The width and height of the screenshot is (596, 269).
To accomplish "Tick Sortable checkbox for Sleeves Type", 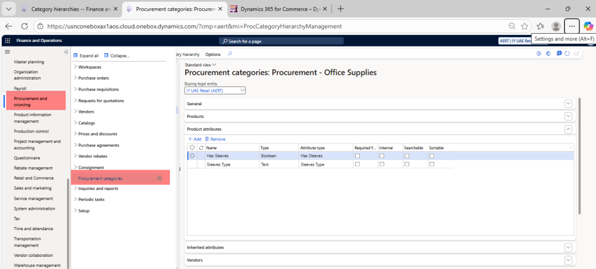I will pyautogui.click(x=432, y=164).
